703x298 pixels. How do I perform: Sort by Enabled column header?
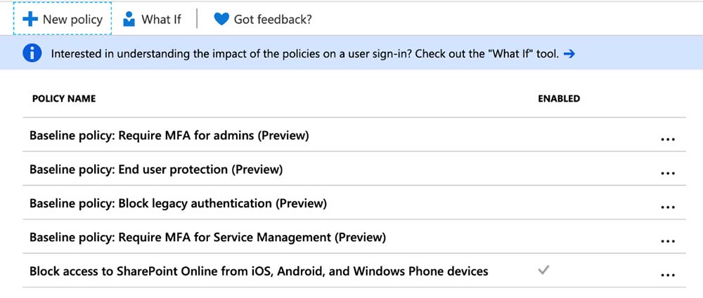559,99
